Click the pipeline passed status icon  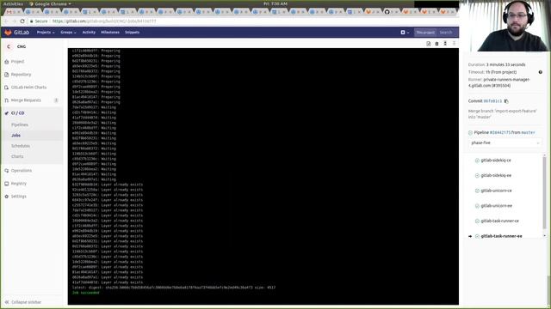pyautogui.click(x=470, y=133)
